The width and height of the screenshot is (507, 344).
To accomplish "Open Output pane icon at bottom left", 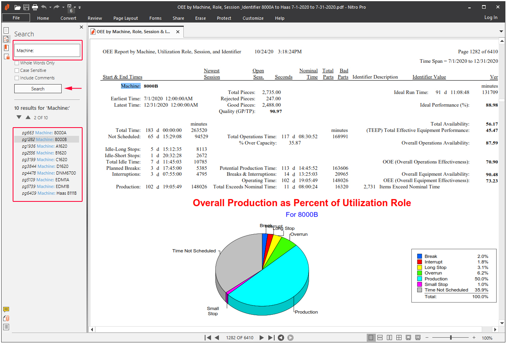I will pos(6,327).
